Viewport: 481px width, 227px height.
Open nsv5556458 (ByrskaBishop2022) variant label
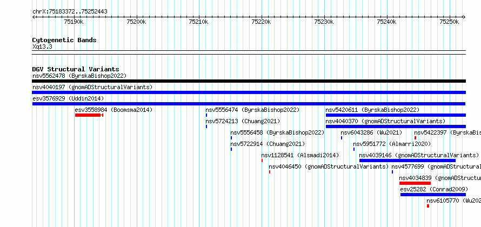point(277,132)
